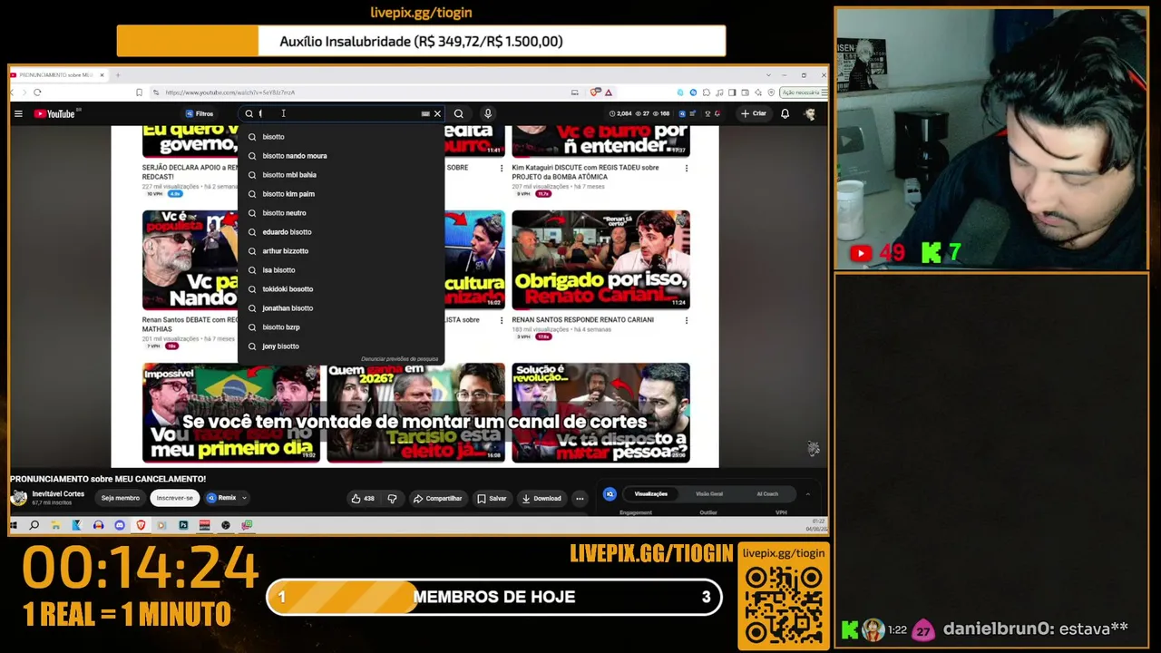Open the Filtros filter button
The width and height of the screenshot is (1161, 653).
[200, 113]
